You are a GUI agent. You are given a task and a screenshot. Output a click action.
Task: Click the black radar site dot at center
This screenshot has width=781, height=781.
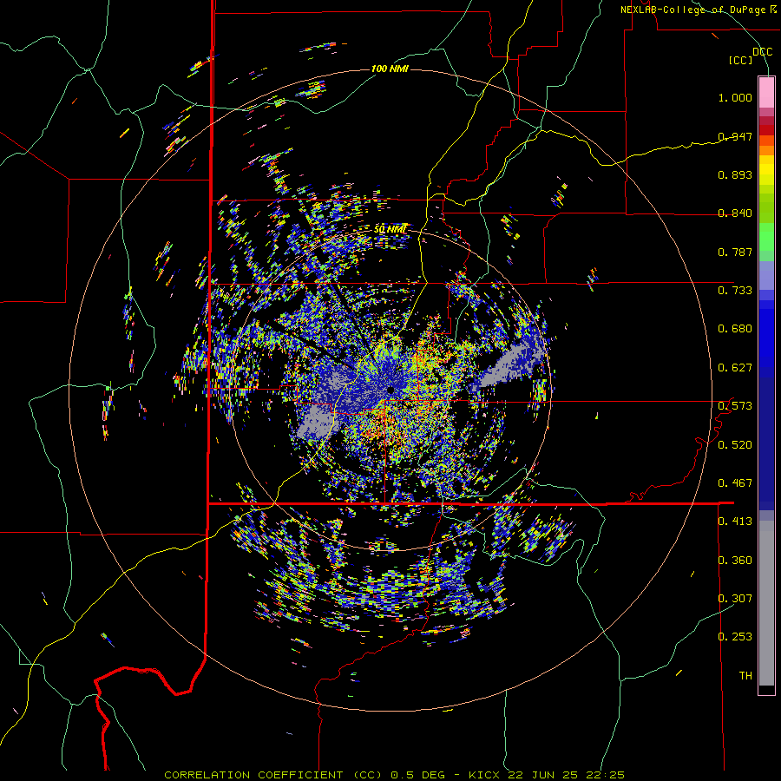391,389
